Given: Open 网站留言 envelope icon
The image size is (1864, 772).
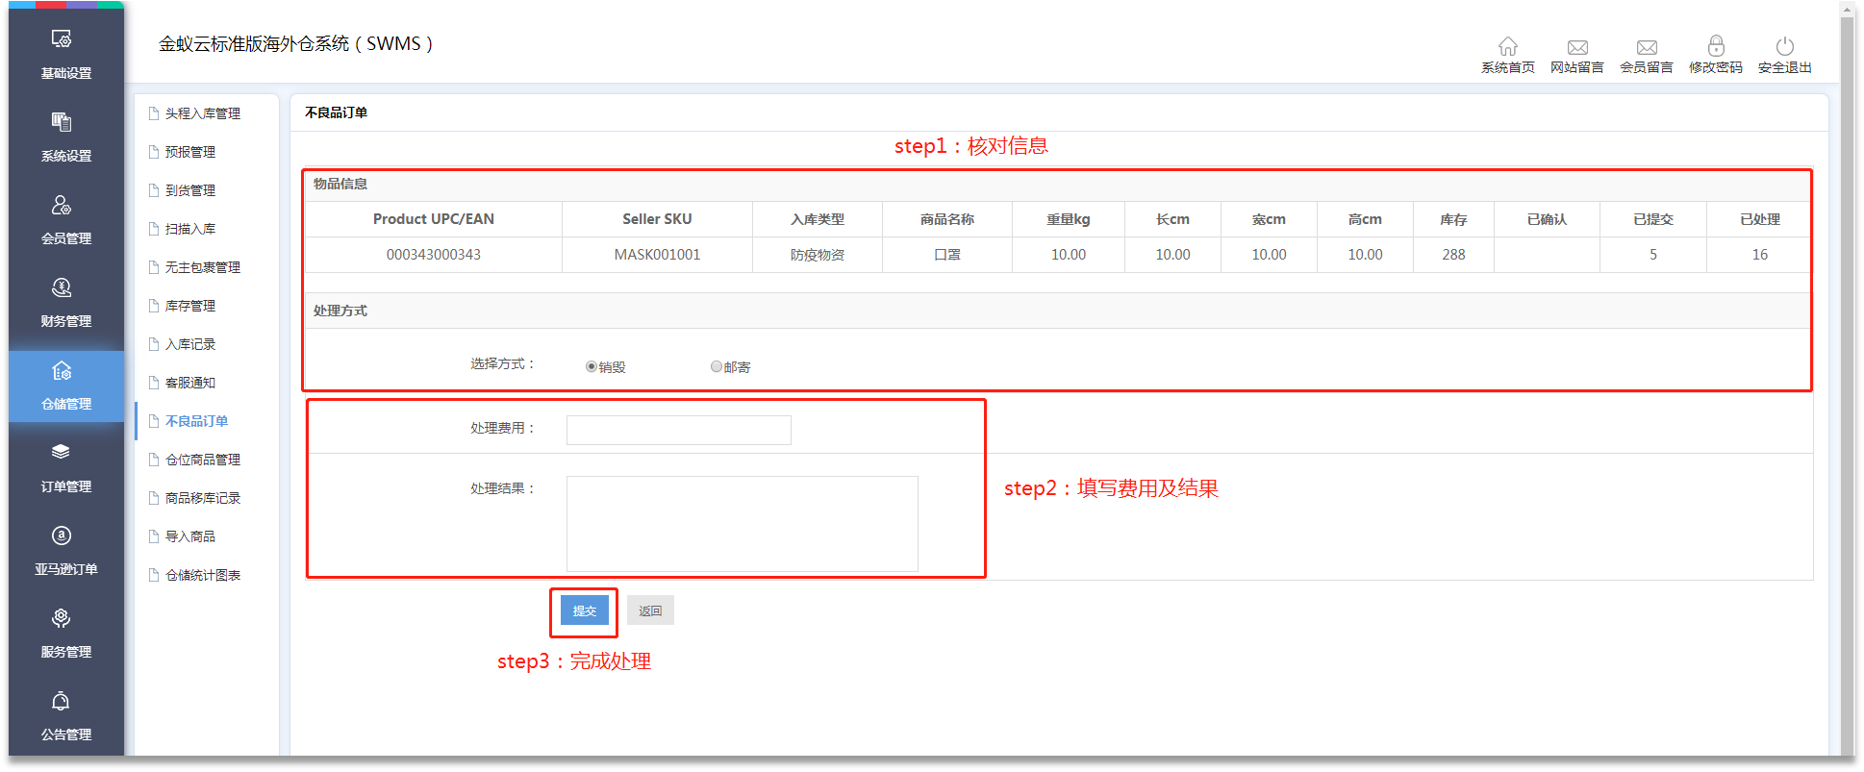Looking at the screenshot, I should tap(1576, 47).
